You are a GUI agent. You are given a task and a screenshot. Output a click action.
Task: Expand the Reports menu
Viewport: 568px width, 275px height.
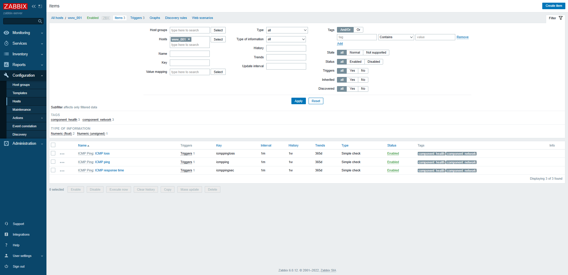point(42,65)
